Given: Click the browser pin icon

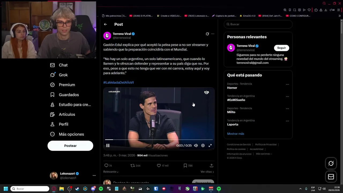Looking at the screenshot, I should tap(290, 10).
